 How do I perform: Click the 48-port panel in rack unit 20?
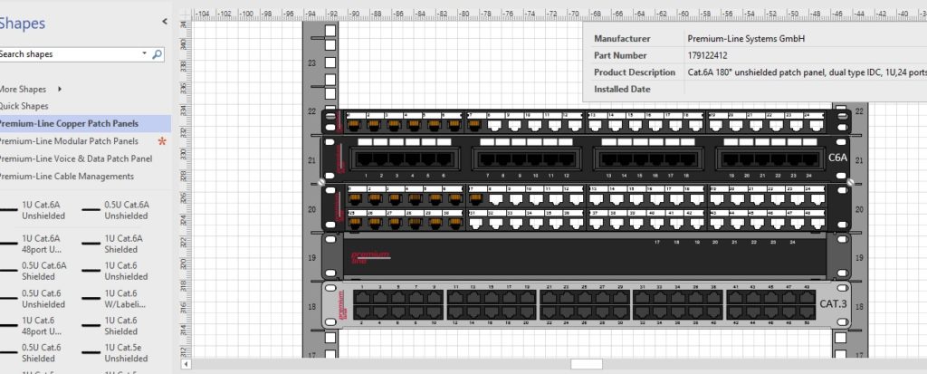pyautogui.click(x=586, y=207)
